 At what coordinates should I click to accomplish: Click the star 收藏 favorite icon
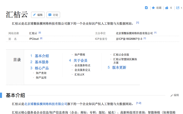153,8
